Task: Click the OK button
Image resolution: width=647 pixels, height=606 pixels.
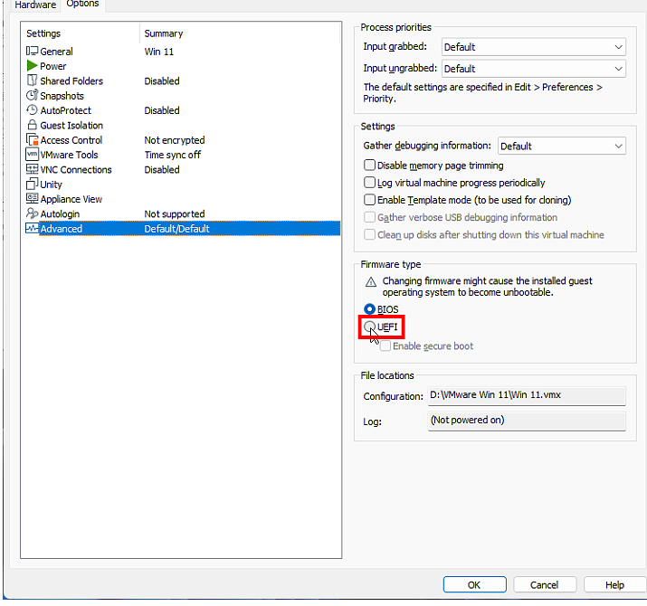Action: point(474,584)
